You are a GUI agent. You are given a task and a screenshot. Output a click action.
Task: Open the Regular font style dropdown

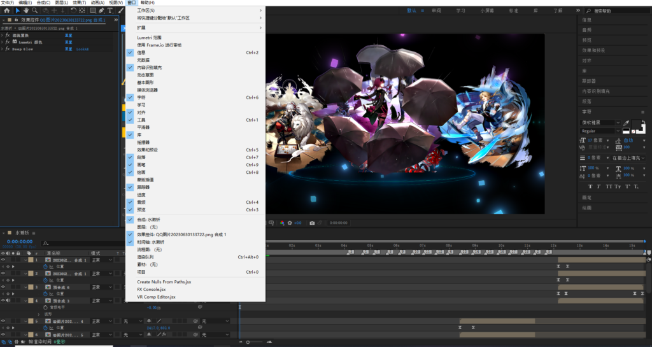pyautogui.click(x=600, y=131)
